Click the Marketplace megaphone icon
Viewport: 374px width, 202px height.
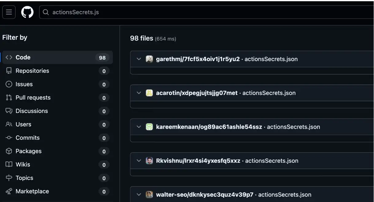coord(9,191)
